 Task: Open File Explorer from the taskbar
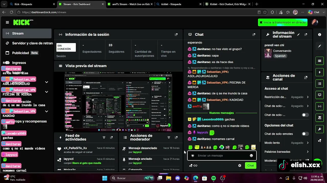pos(169,178)
